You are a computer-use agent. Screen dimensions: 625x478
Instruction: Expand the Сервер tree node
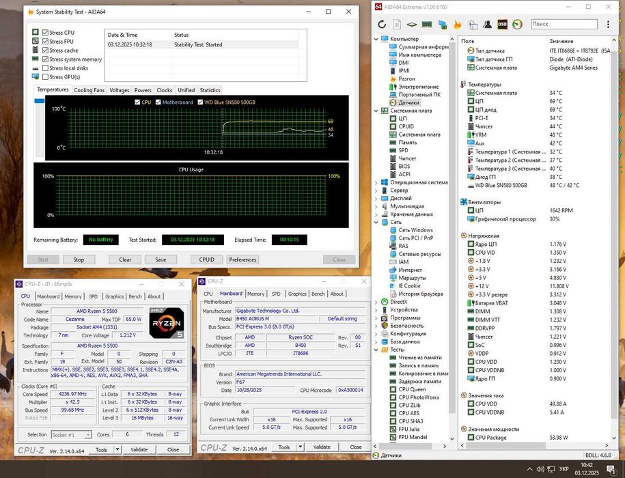[x=376, y=191]
